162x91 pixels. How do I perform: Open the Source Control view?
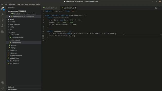click(3, 20)
